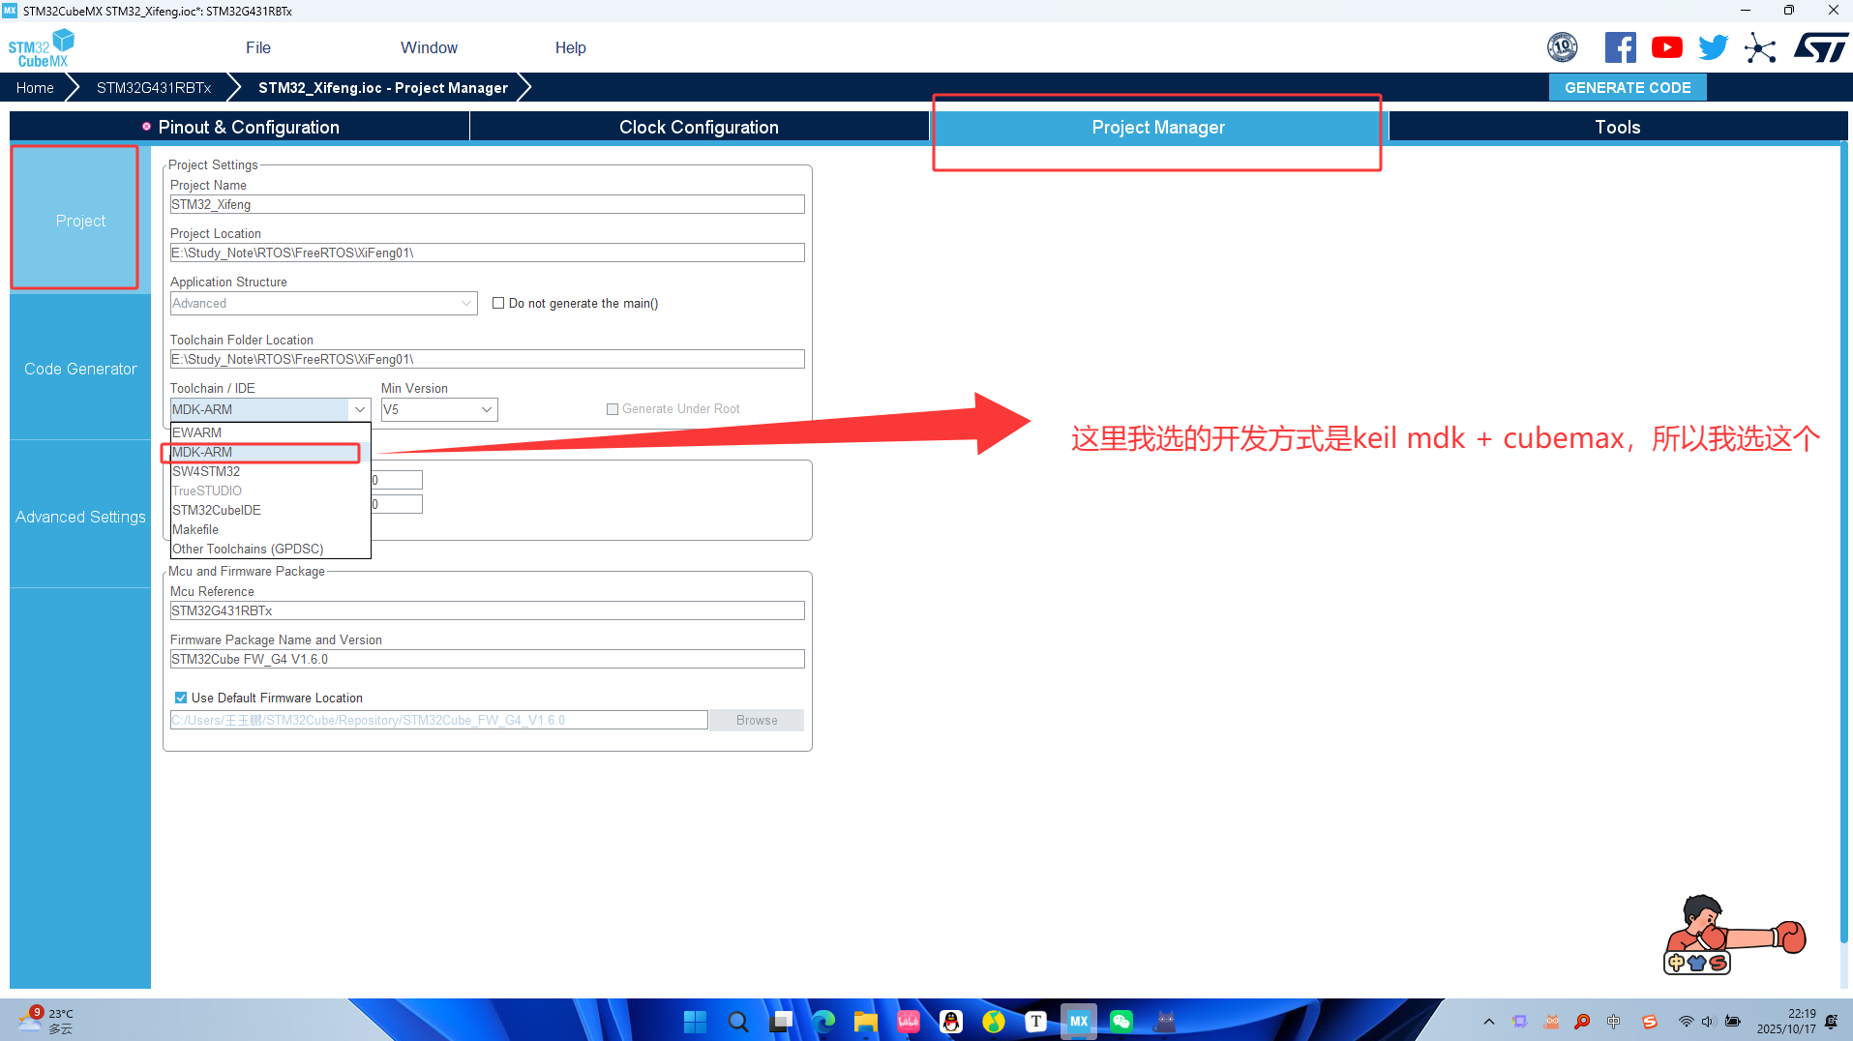
Task: Open the Help menu
Action: 570,47
